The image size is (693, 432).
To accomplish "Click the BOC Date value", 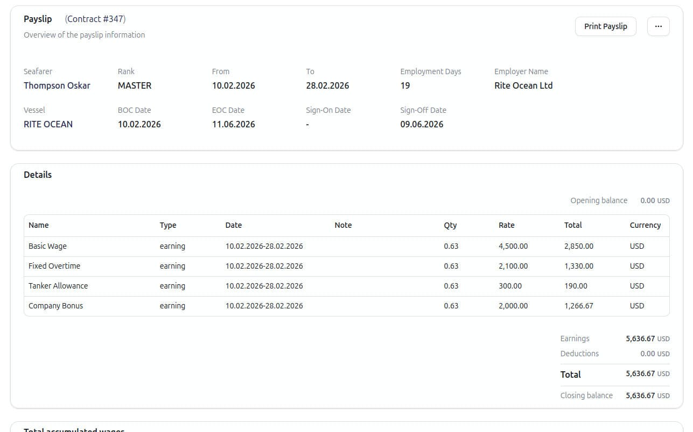I will coord(139,124).
